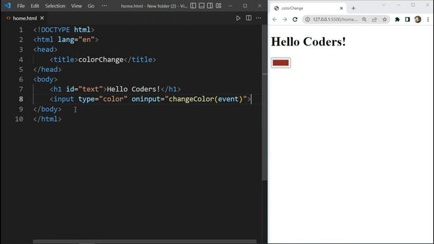Toggle the browser side panel icon

(408, 20)
